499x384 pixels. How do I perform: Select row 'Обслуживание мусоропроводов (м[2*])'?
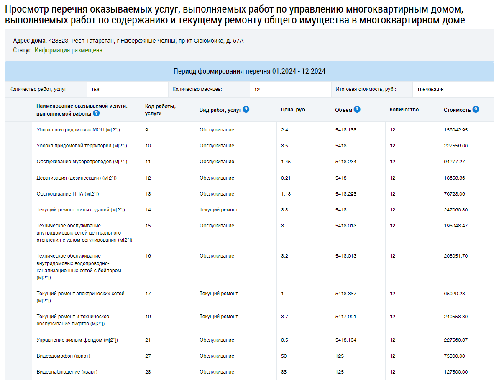pos(249,162)
